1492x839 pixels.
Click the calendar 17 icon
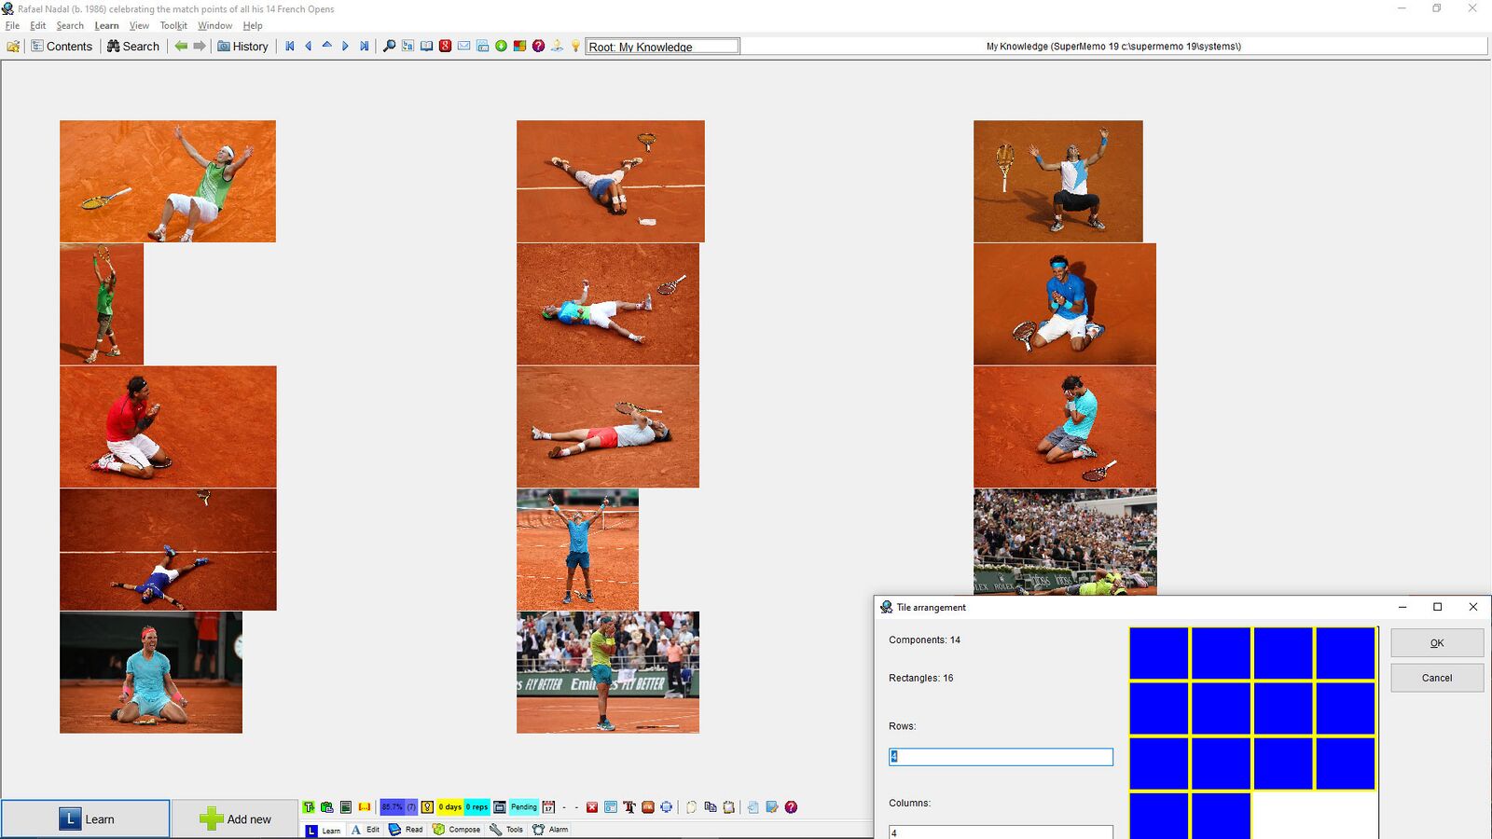coord(548,807)
